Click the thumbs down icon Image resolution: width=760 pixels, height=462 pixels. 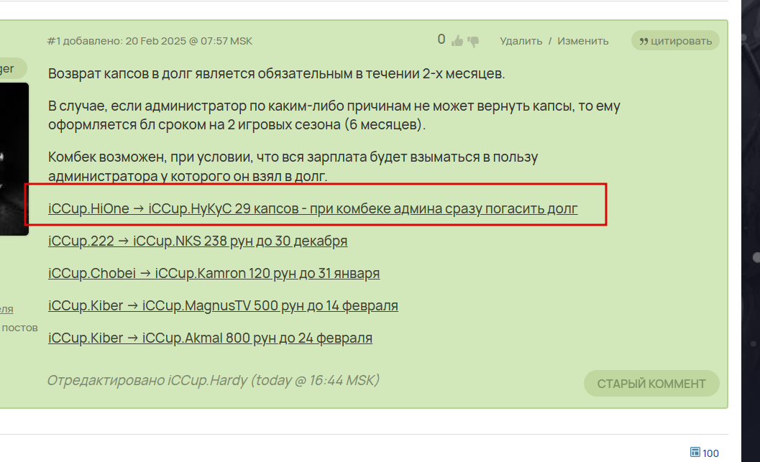pos(473,42)
